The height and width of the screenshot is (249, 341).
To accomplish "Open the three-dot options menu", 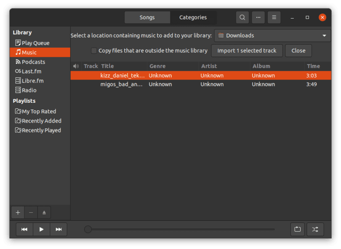I will pyautogui.click(x=258, y=17).
